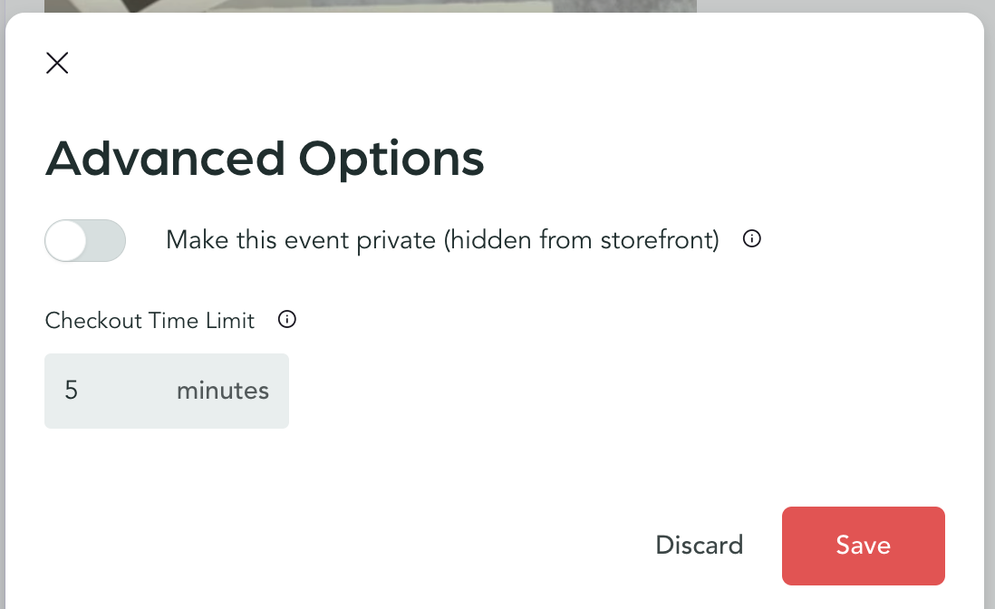Image resolution: width=995 pixels, height=609 pixels.
Task: Select the value 5 in the time limit box
Action: [72, 391]
